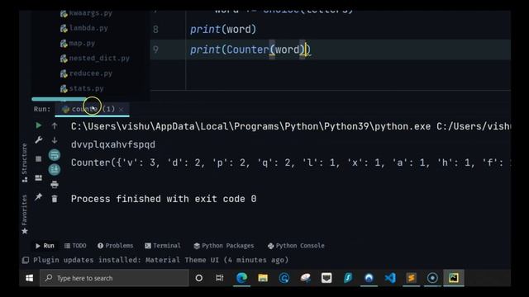Open the Structure side panel
Image resolution: width=529 pixels, height=297 pixels.
coord(25,163)
